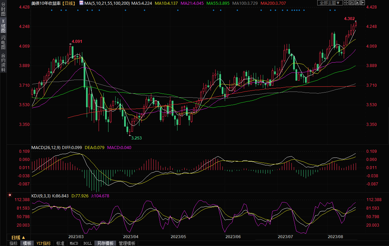Image resolution: width=389 pixels, height=246 pixels.
Task: Select the BOLL indicator template
Action: [x=87, y=243]
